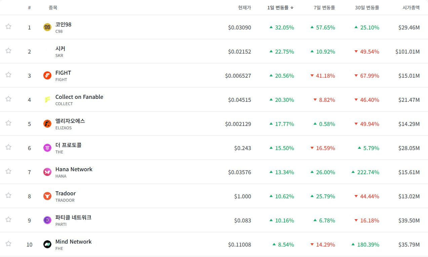Click the Tradoor orange logo icon

47,196
